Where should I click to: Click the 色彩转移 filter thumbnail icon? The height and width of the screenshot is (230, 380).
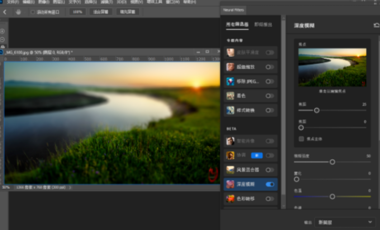(230, 199)
